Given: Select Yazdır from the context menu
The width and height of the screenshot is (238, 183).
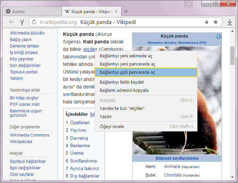Looking at the screenshot, I should click(x=146, y=117).
